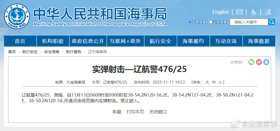
Task: Select the 文章搜索 radio button
Action: (190, 22)
